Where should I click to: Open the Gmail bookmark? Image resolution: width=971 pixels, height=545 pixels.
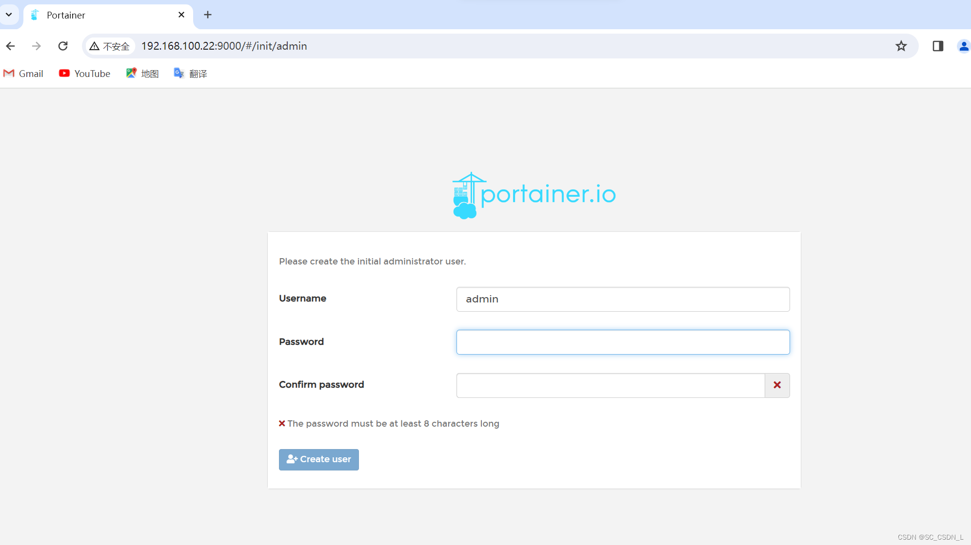click(23, 74)
